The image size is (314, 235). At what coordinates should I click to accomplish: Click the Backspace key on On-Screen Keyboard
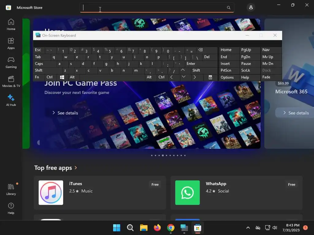tap(207, 50)
